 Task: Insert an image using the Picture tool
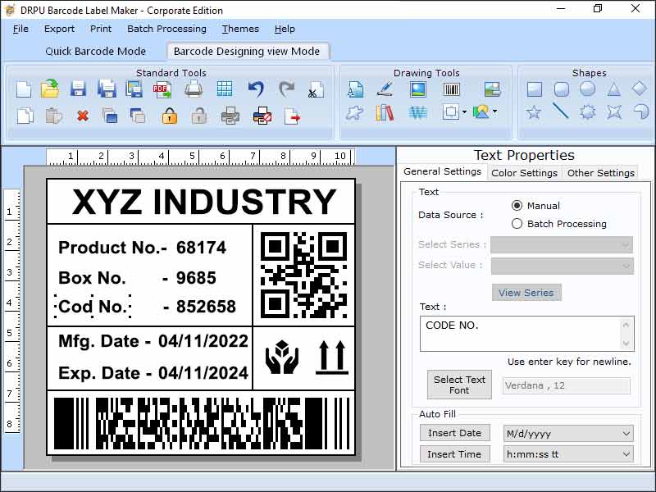(417, 90)
